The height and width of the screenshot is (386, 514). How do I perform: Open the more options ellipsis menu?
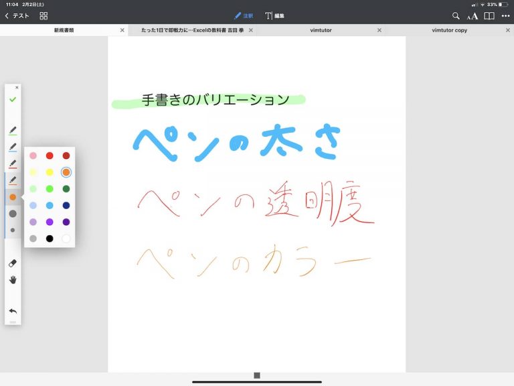tap(506, 16)
